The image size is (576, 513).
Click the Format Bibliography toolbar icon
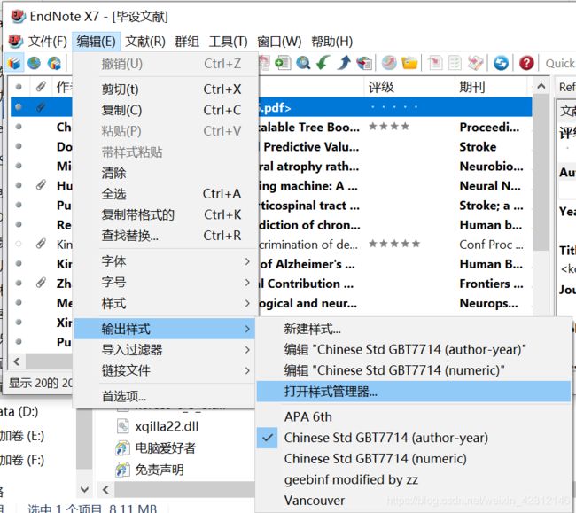(x=455, y=63)
